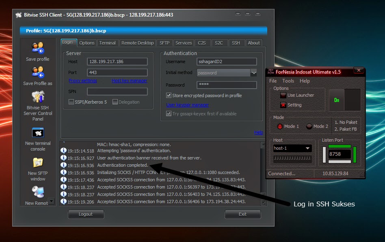Open the Terminal tab
Viewport: 385px width, 242px height.
(108, 43)
